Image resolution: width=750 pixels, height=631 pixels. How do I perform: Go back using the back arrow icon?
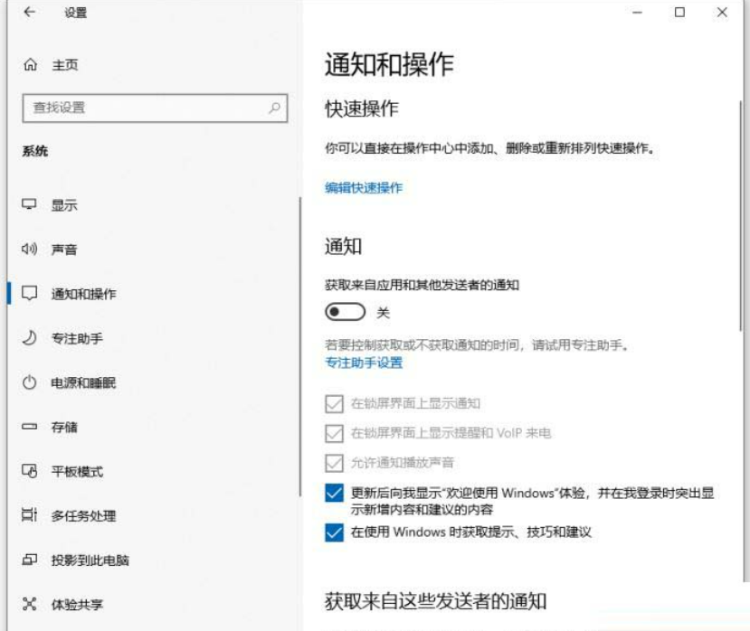[x=30, y=12]
